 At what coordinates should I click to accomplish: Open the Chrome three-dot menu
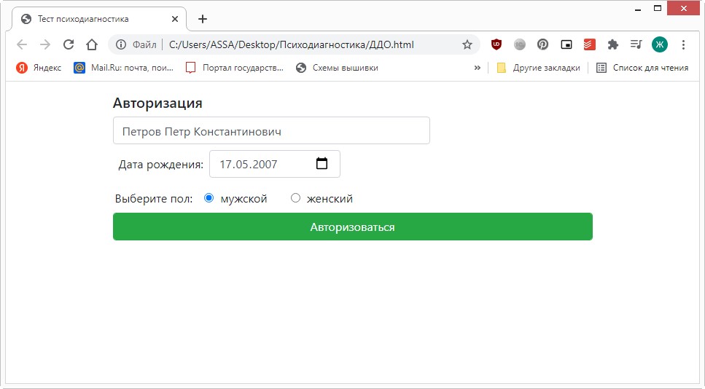tap(683, 44)
